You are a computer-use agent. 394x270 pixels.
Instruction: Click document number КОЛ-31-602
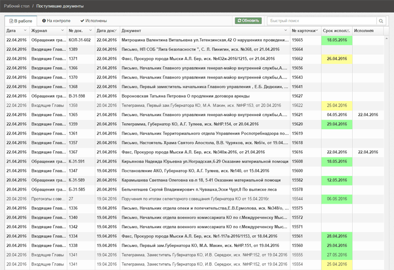tap(79, 40)
